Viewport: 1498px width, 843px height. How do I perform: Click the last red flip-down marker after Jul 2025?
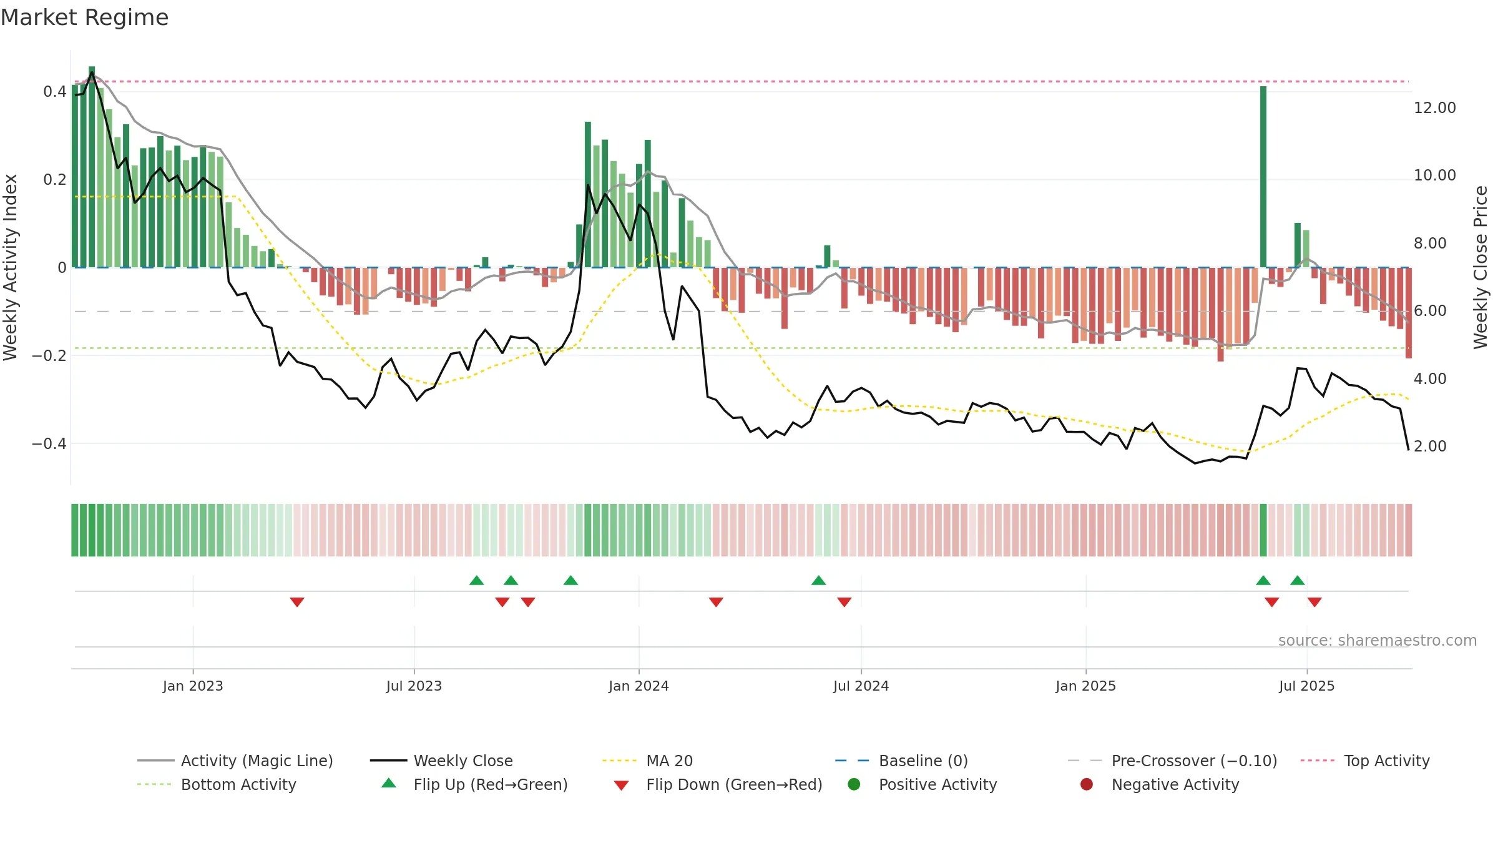pyautogui.click(x=1314, y=602)
